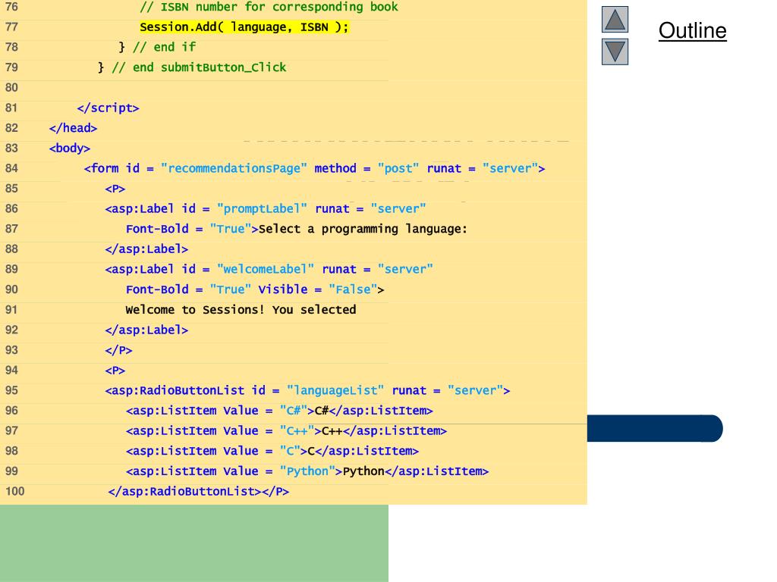Click the </P> tag on line 93
777x582 pixels.
pyautogui.click(x=118, y=350)
